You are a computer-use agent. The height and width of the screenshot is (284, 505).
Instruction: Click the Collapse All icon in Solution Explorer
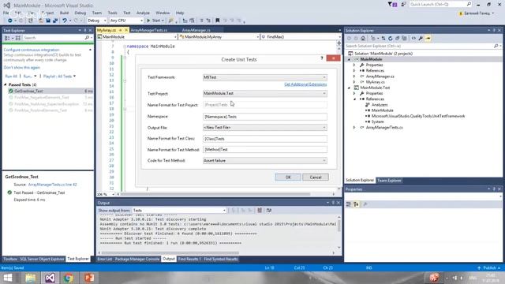[398, 39]
